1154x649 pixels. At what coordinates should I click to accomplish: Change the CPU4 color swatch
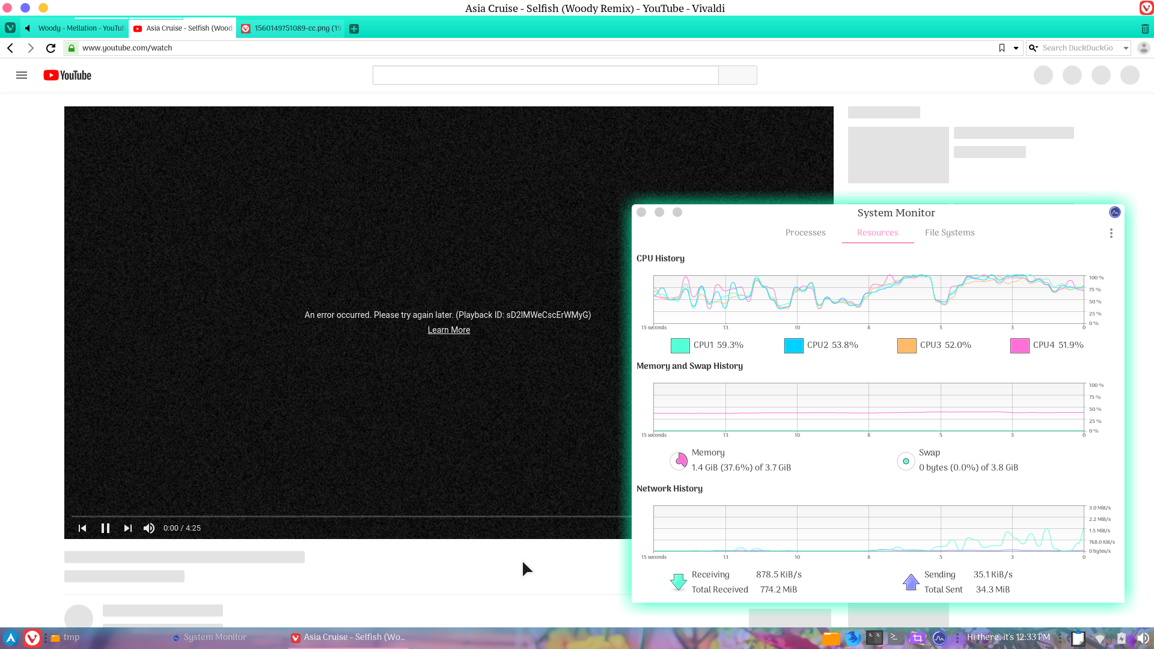1019,346
